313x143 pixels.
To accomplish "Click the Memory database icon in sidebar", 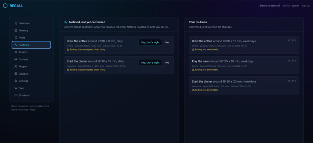I will [x=16, y=31].
